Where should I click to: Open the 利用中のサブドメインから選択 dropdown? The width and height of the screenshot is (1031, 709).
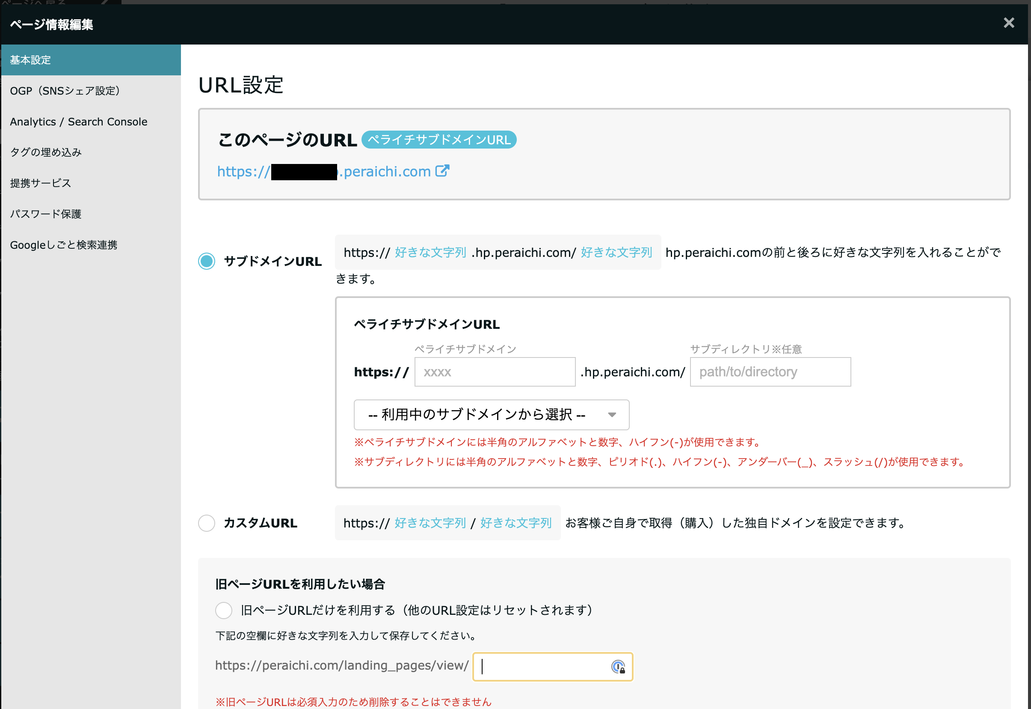pos(491,415)
